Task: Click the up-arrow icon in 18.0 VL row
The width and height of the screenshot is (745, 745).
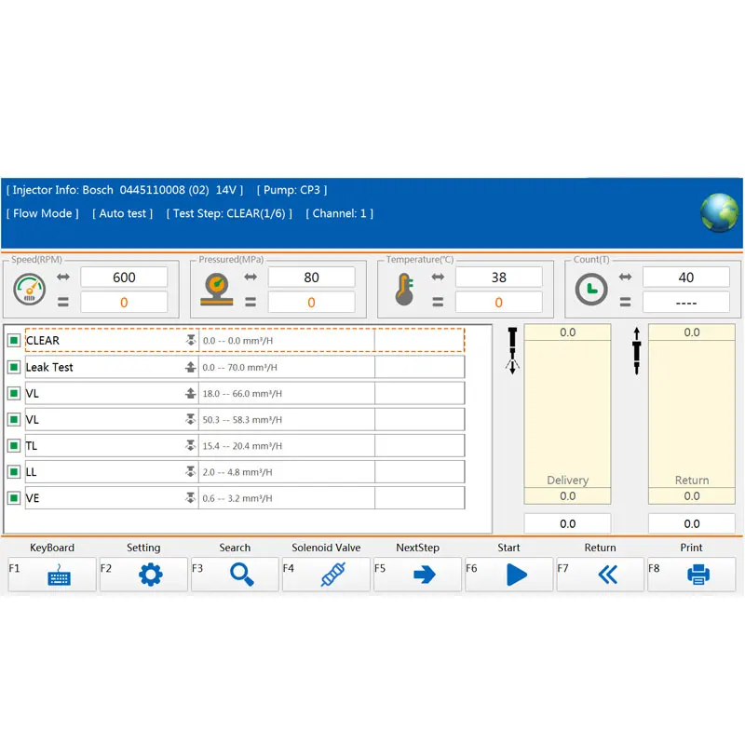Action: (191, 393)
